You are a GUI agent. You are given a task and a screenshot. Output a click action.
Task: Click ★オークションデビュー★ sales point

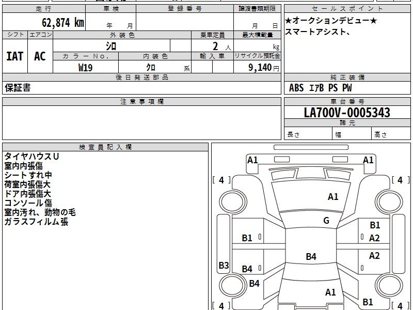click(331, 20)
